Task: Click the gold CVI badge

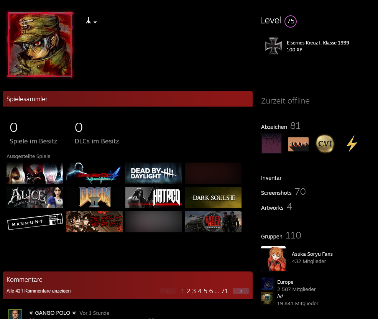Action: [x=325, y=144]
